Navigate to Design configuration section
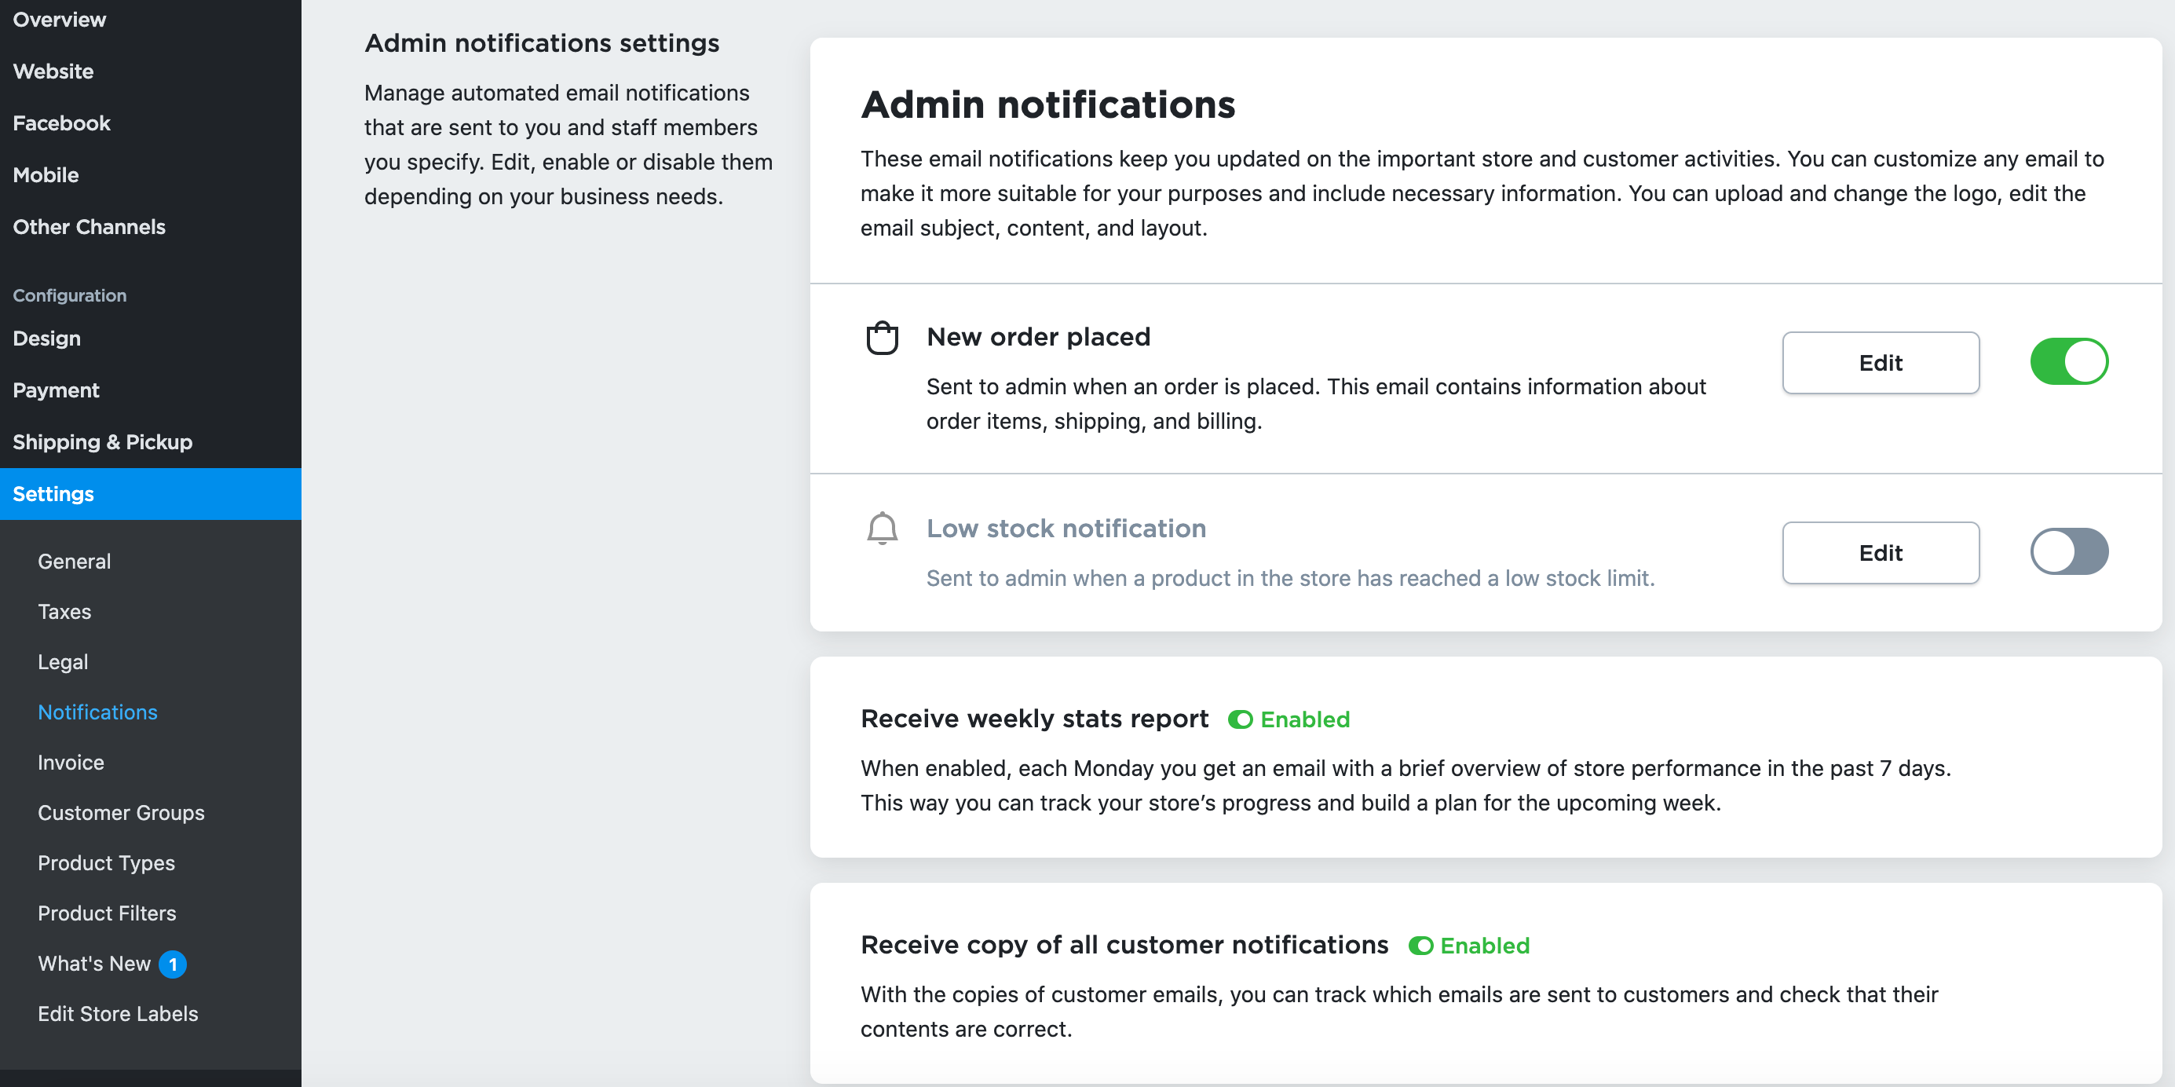Image resolution: width=2175 pixels, height=1087 pixels. point(46,338)
